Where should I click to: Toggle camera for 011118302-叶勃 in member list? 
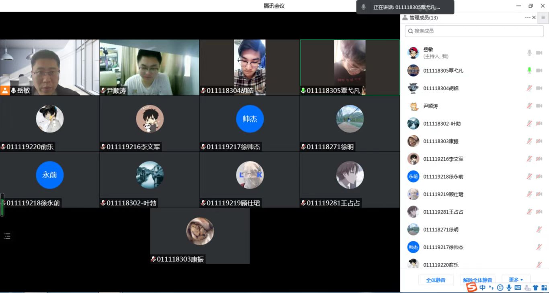539,124
